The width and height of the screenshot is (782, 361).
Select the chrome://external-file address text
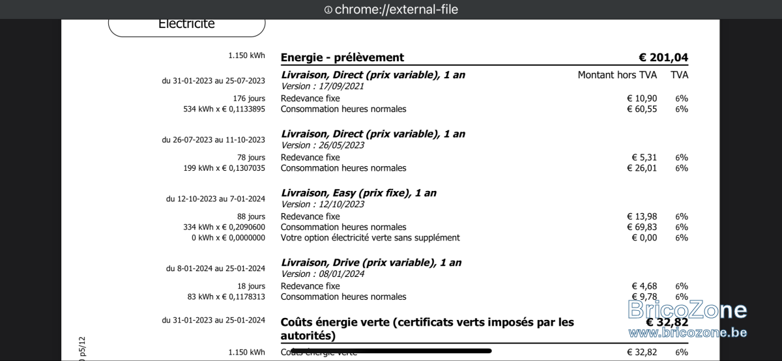(x=396, y=9)
